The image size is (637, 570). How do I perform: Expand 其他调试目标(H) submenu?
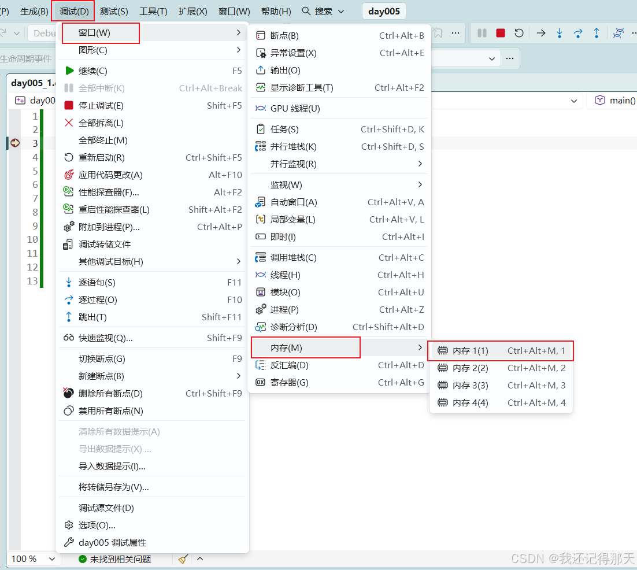[153, 262]
